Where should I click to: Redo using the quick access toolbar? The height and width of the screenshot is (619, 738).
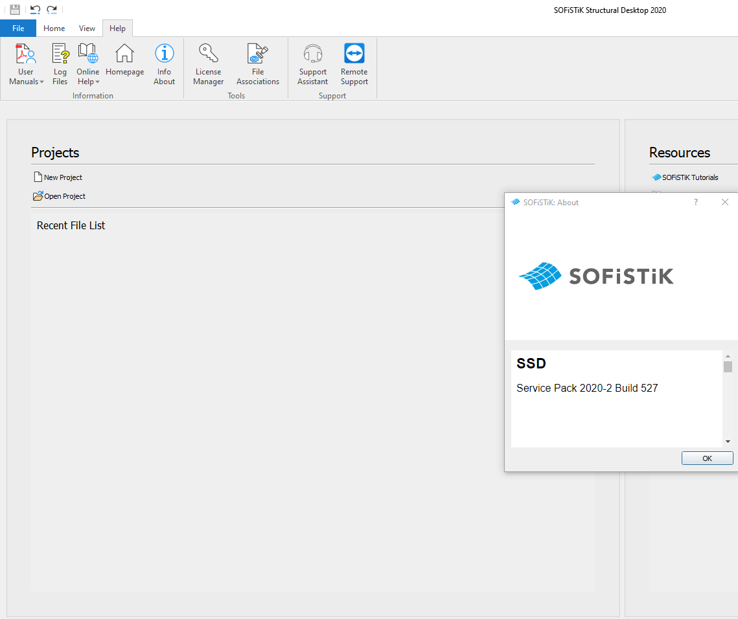52,10
